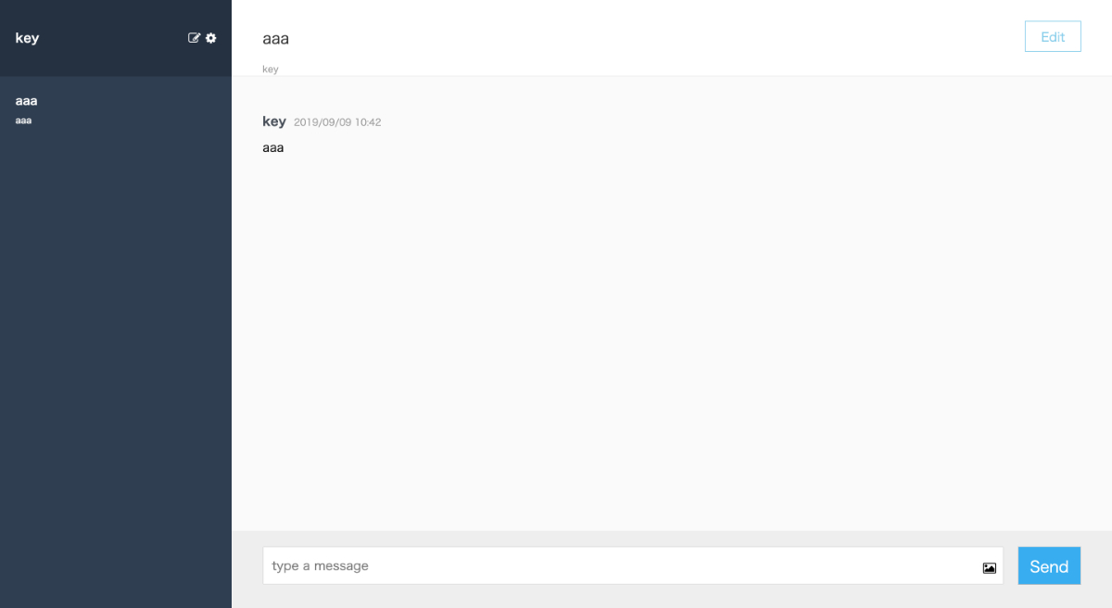1112x608 pixels.
Task: Click the image upload icon
Action: pyautogui.click(x=989, y=567)
